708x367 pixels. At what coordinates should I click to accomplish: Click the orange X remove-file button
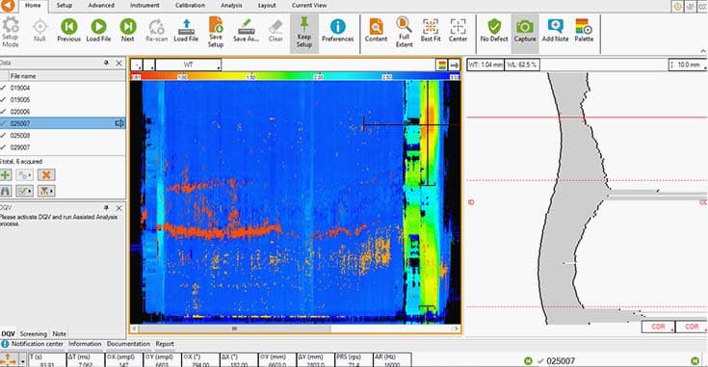coord(46,174)
